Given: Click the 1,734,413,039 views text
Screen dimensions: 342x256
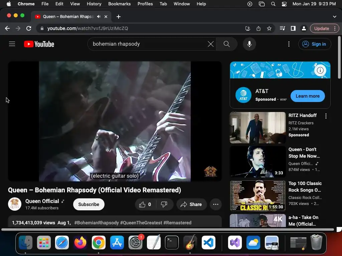Looking at the screenshot, I should pyautogui.click(x=34, y=223).
